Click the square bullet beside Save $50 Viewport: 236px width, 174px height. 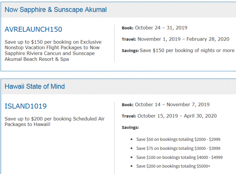tap(131, 139)
